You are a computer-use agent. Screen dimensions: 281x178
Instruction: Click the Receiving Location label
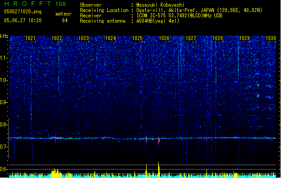click(104, 10)
